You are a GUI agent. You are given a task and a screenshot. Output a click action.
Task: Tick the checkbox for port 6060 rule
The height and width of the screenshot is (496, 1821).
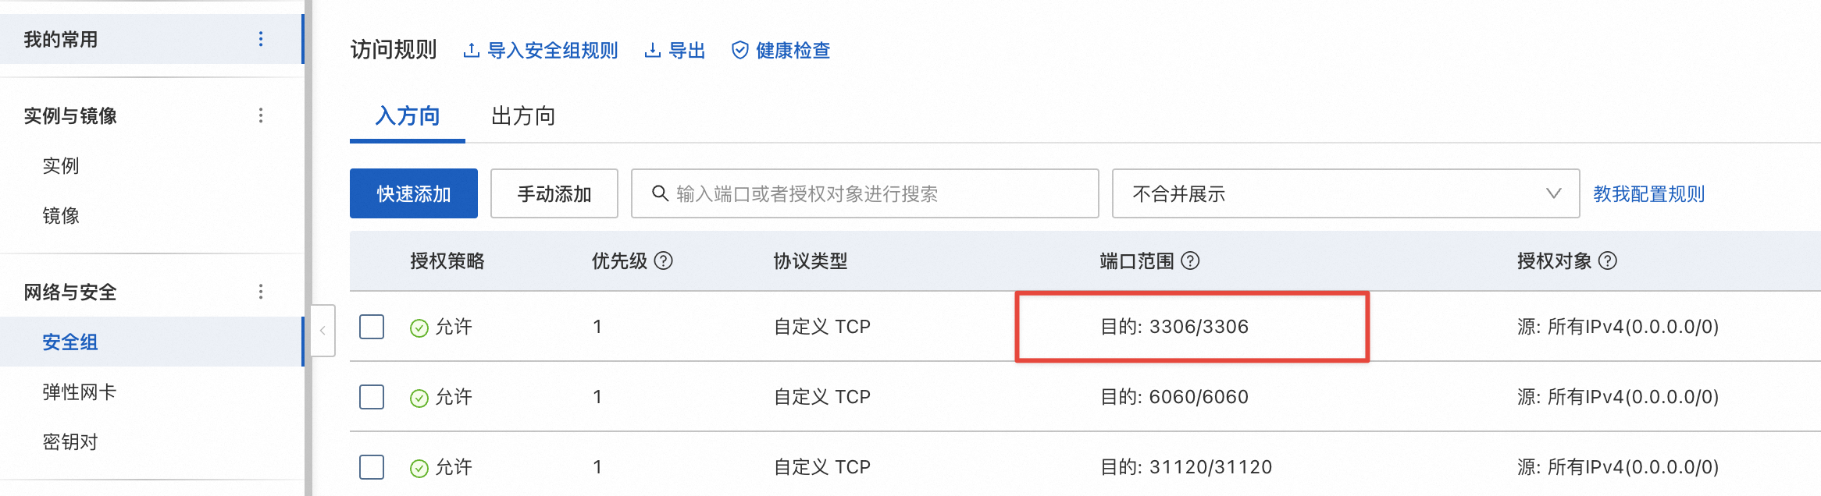coord(372,397)
